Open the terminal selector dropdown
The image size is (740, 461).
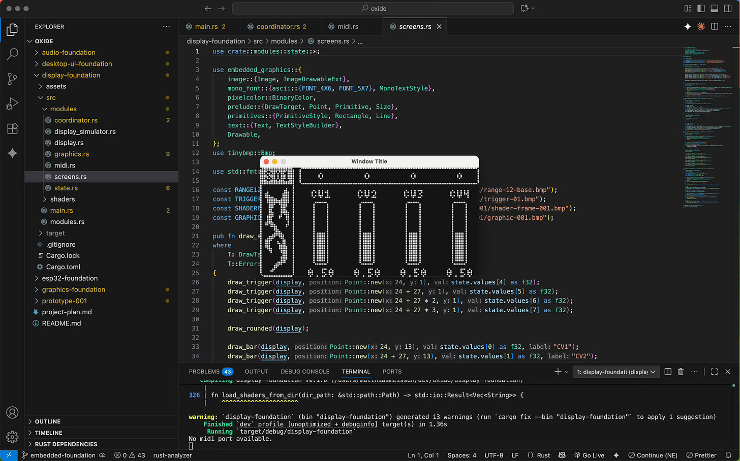tap(616, 372)
